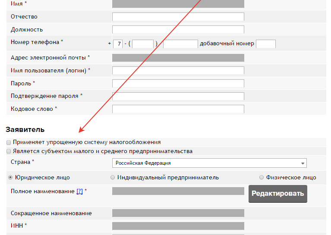
Task: Check 'Применяет упрощенную систему налогообложения' checkbox
Action: (x=9, y=142)
